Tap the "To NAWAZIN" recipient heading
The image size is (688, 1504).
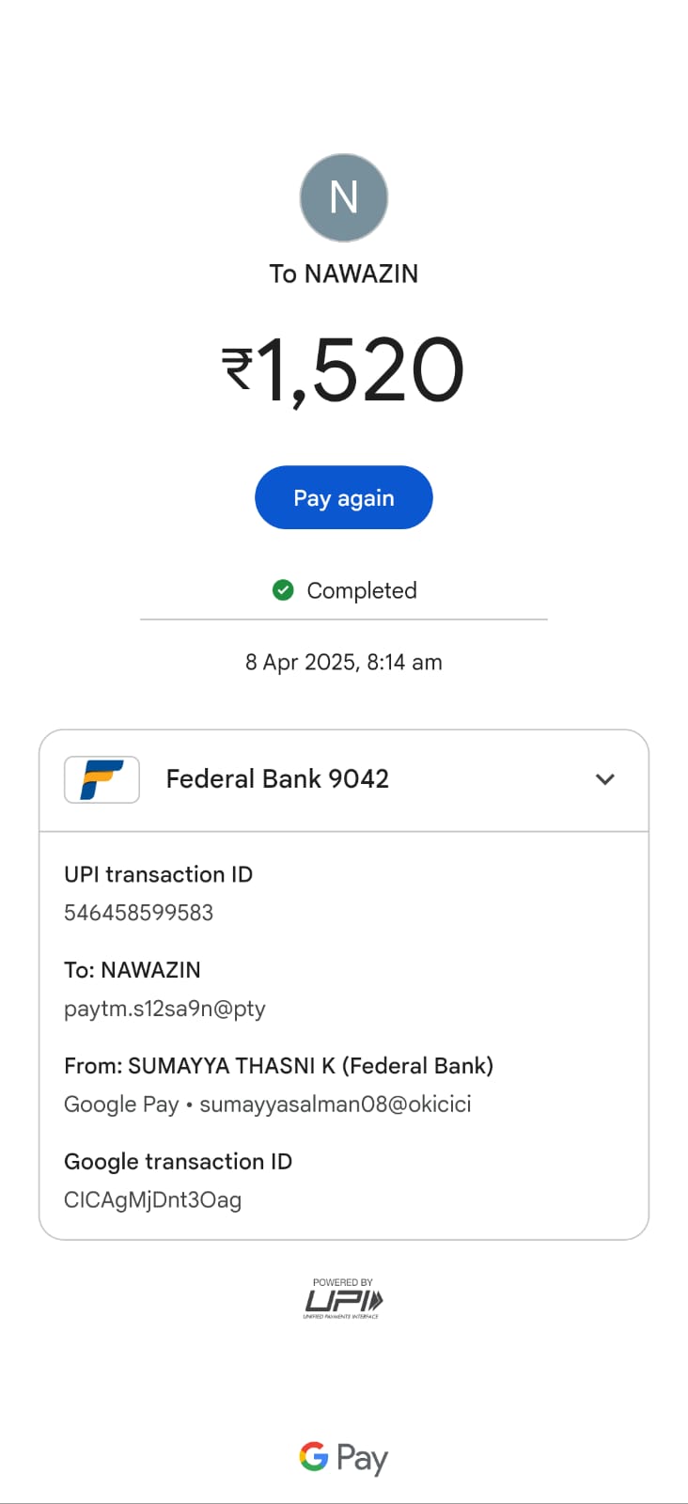pyautogui.click(x=343, y=274)
